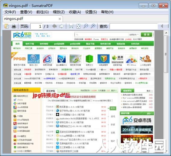Close the ningos.pdf tab
This screenshot has height=156, width=171.
coord(60,19)
